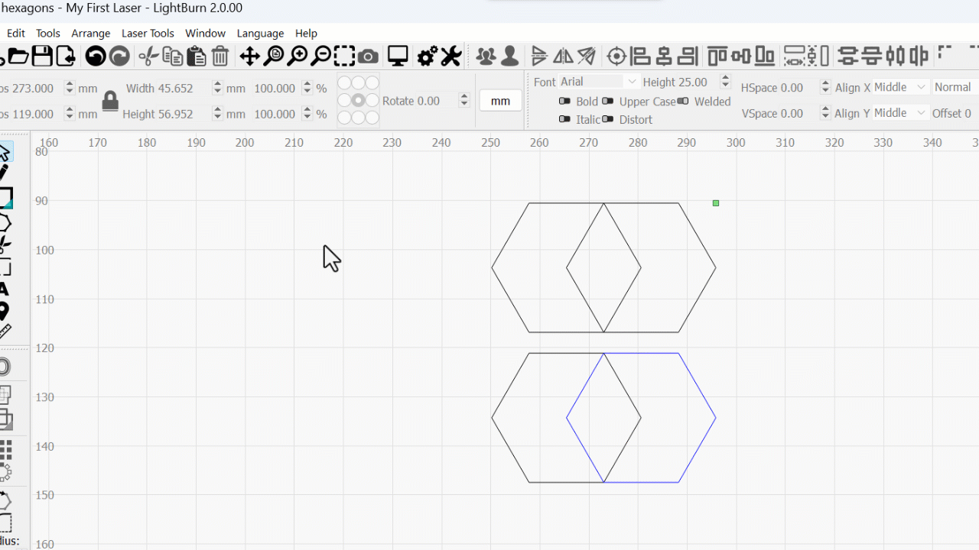Click the Zoom In magnifier icon
979x550 pixels.
(298, 56)
